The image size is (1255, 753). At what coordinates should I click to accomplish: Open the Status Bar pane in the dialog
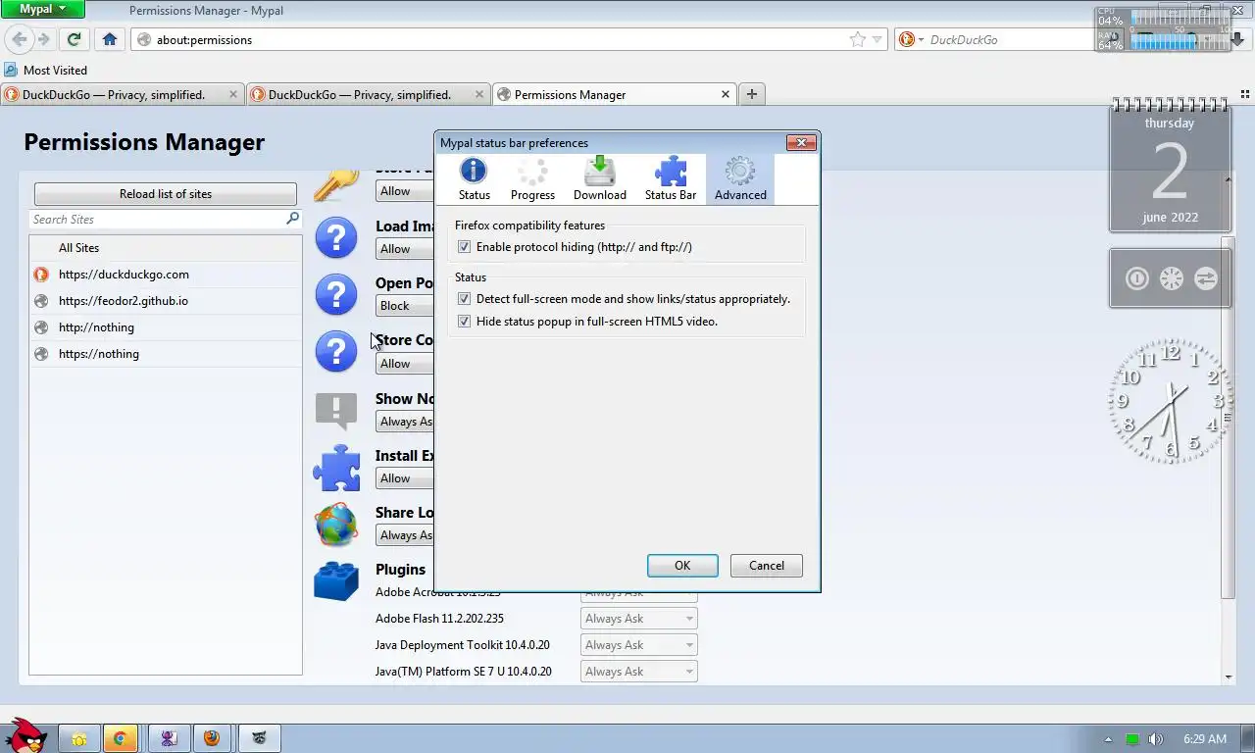[671, 179]
